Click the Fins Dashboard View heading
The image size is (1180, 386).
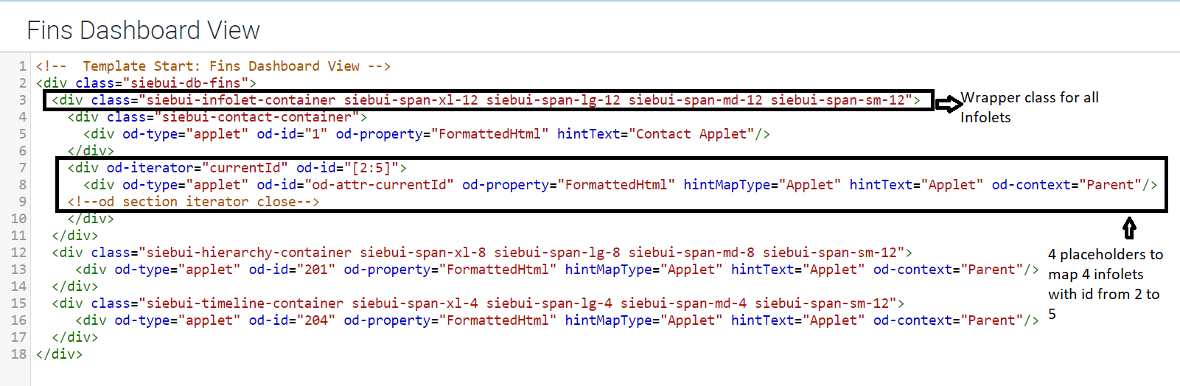(143, 30)
